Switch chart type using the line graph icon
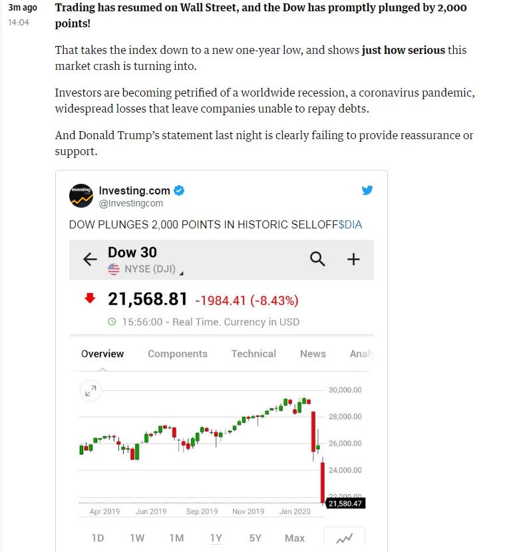511x552 pixels. 344,538
